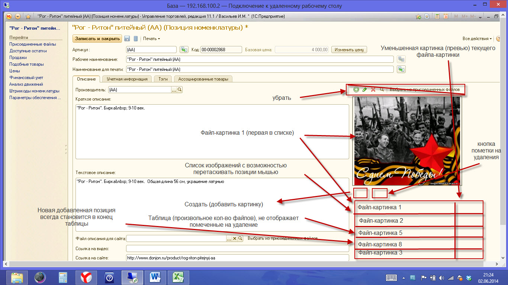Expand the Печать dropdown menu
Image resolution: width=508 pixels, height=285 pixels.
point(152,39)
